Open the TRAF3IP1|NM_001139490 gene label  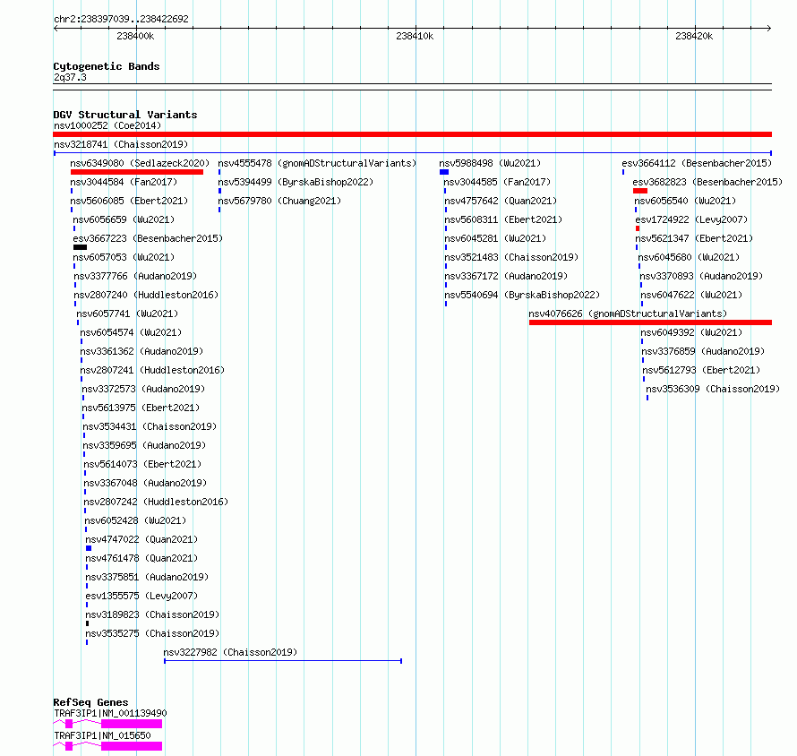110,713
